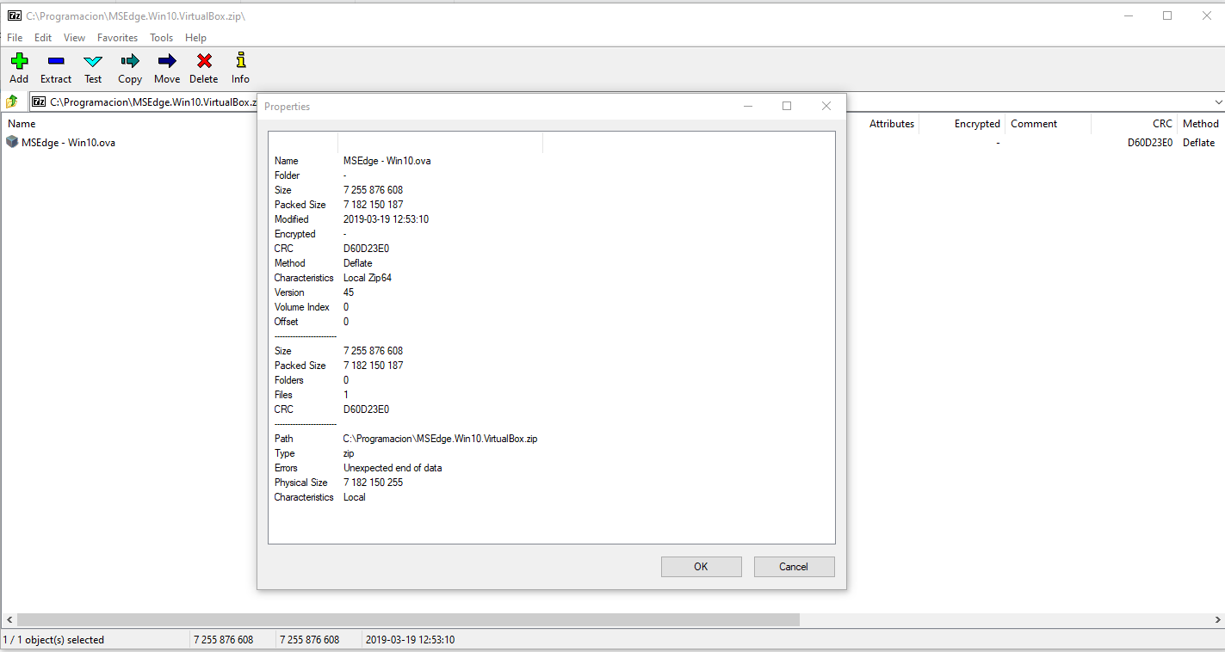Image resolution: width=1225 pixels, height=652 pixels.
Task: Click the Physical Size value 7 182 150 255
Action: (373, 483)
